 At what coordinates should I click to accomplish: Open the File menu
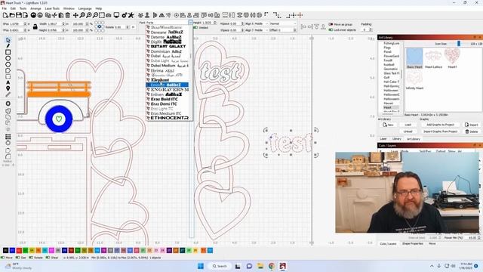[5, 8]
